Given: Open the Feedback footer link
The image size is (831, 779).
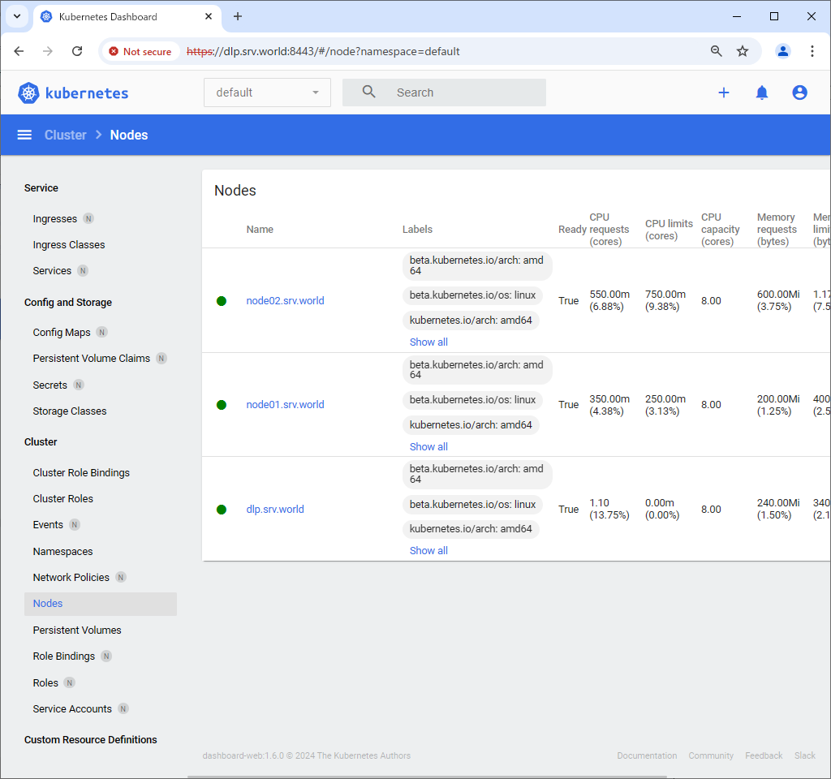Looking at the screenshot, I should tap(764, 755).
